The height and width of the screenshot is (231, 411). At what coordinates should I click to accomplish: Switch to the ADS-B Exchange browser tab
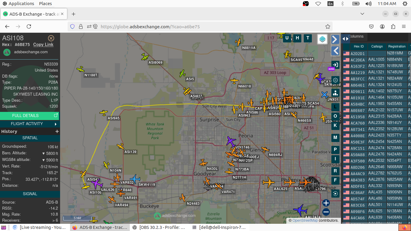click(x=34, y=14)
